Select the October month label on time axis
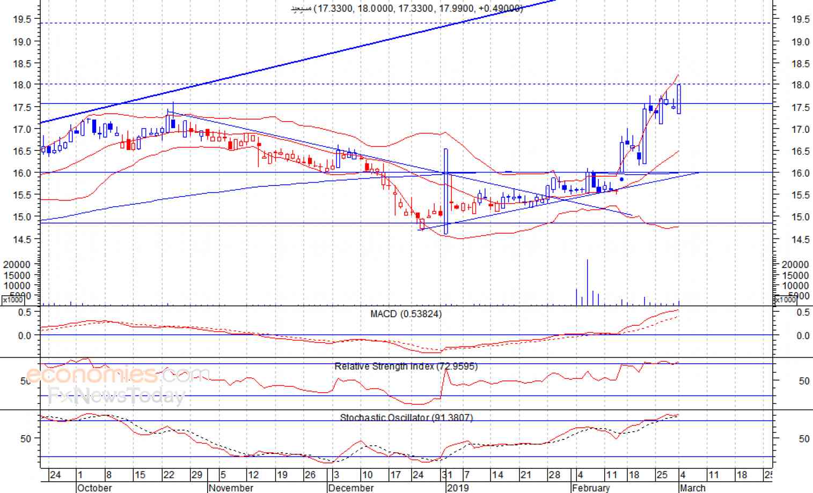813x493 pixels. pyautogui.click(x=94, y=488)
